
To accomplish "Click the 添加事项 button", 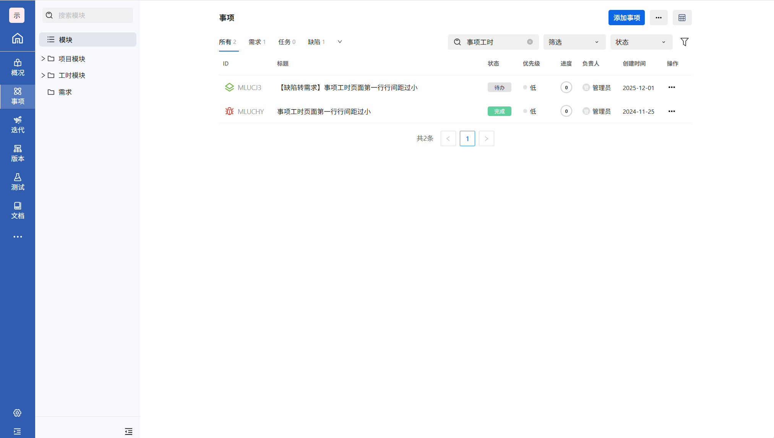I will [x=626, y=18].
